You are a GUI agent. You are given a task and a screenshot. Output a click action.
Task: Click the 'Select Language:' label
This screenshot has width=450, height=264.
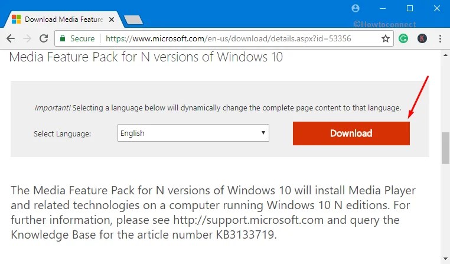[62, 133]
